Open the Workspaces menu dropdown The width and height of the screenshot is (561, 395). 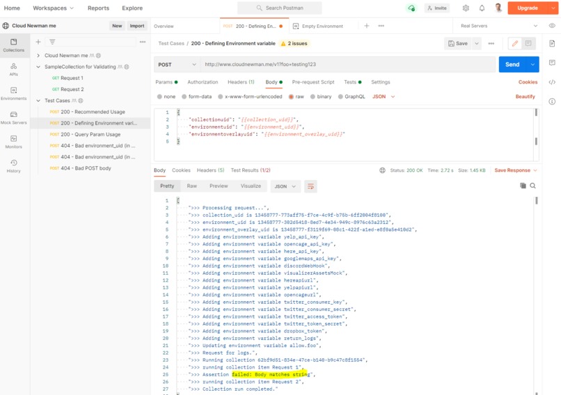coord(54,8)
